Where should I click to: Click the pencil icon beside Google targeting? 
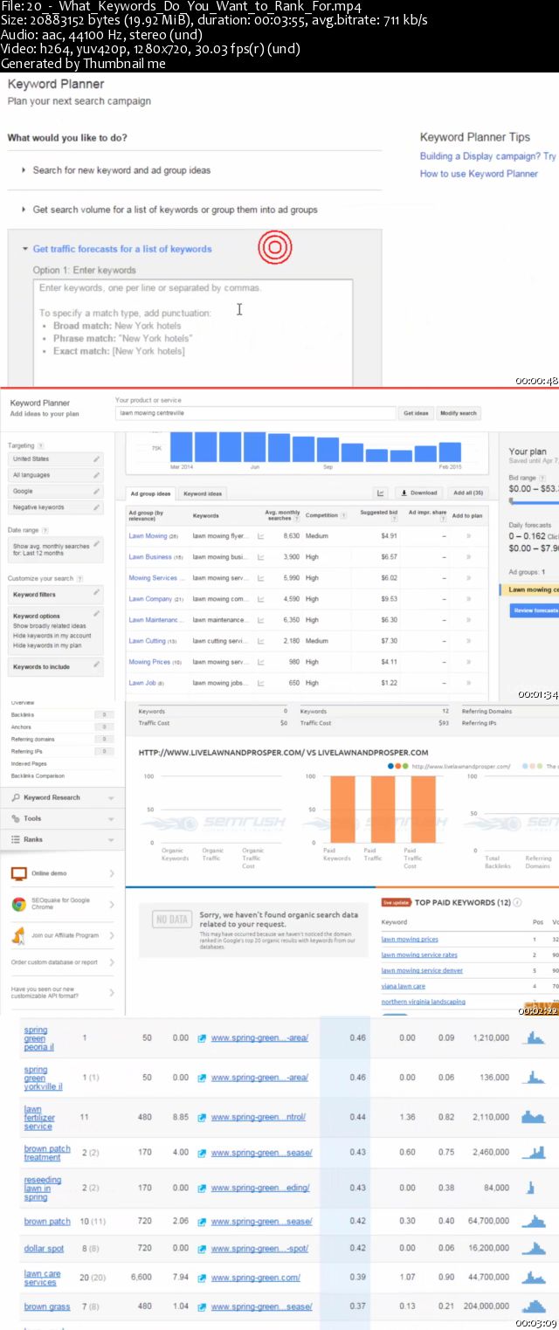coord(97,492)
